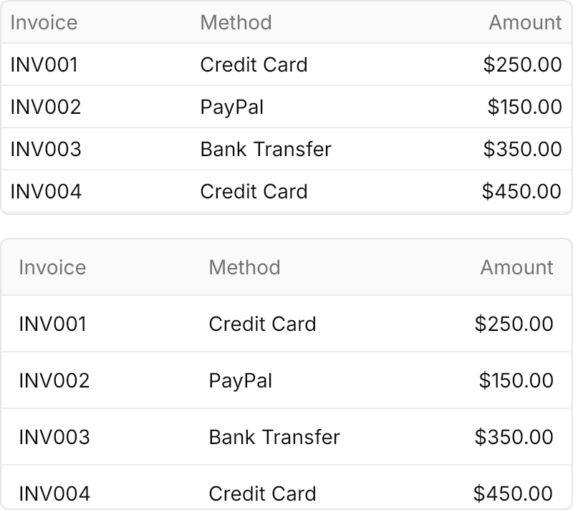The width and height of the screenshot is (573, 510).
Task: Click the Amount header in the spacious table
Action: (516, 267)
